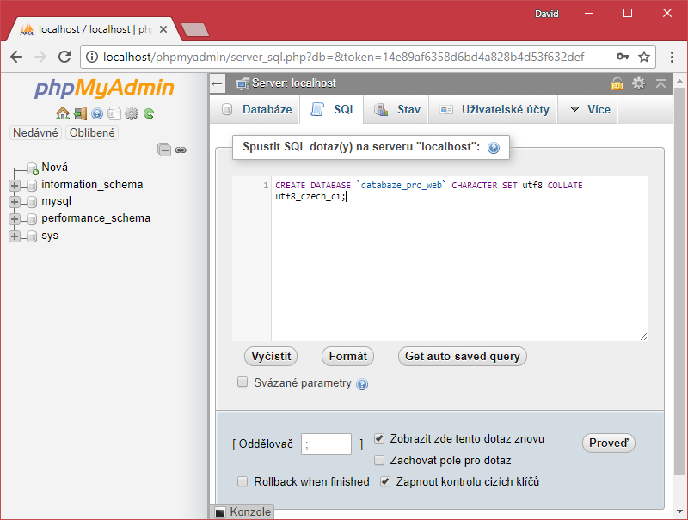Open page settings gear in server header
Screen dimensions: 688x520
point(638,83)
